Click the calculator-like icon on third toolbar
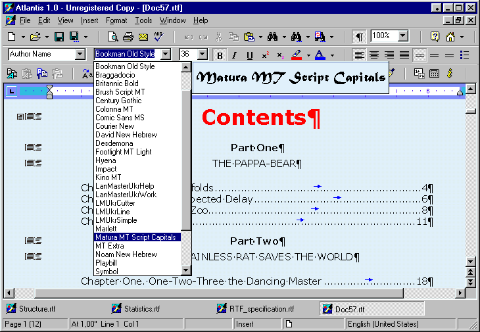Screen dimensions: 480x332 (x=434, y=73)
